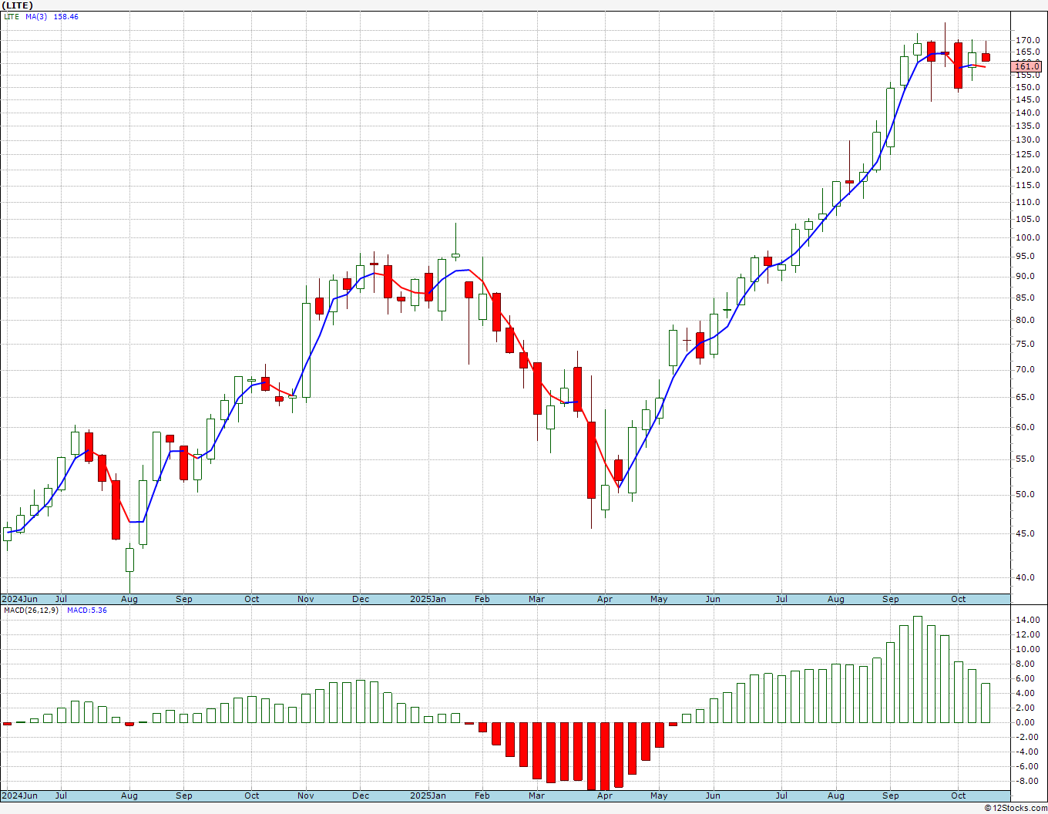Click the 170.0 price axis label
Screen dimensions: 1048x814
[1027, 40]
